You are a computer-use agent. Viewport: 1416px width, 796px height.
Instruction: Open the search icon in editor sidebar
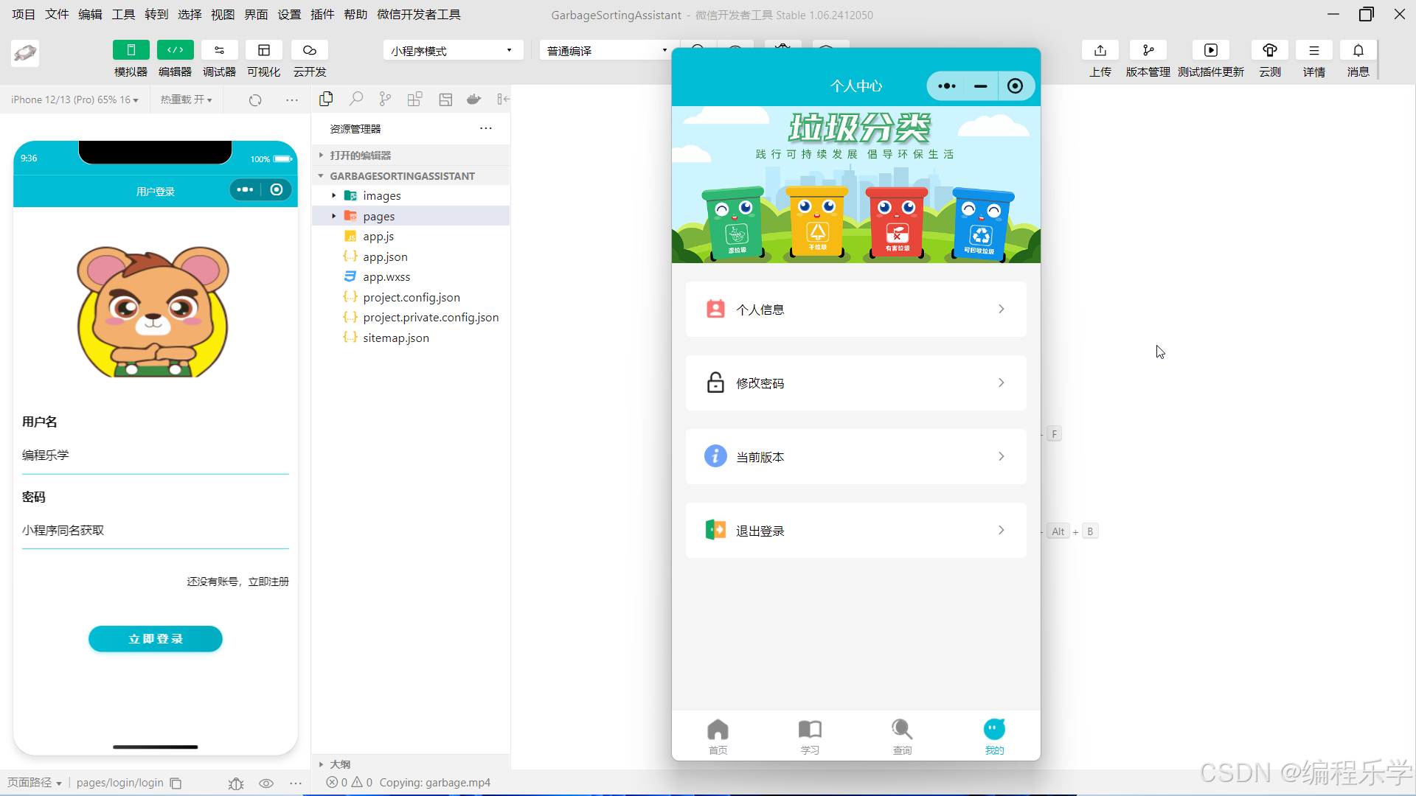[356, 99]
